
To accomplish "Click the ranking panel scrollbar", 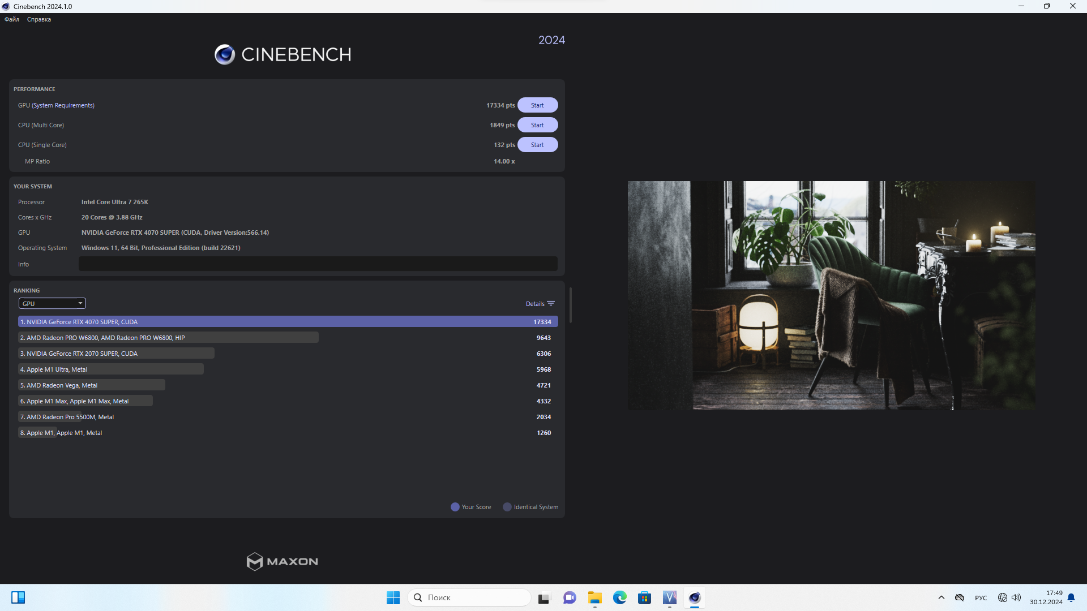I will 570,305.
